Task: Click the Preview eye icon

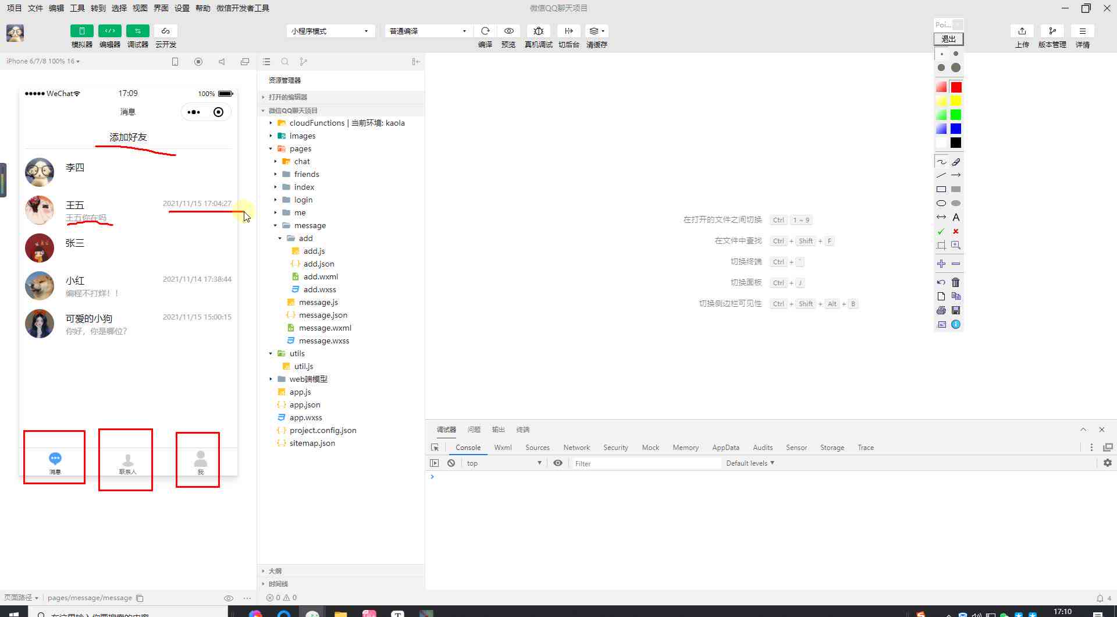Action: point(508,31)
